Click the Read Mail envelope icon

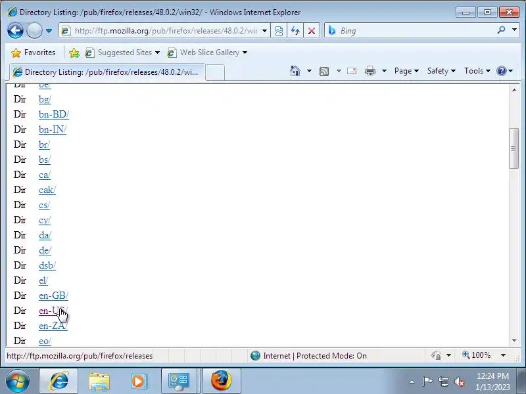coord(352,71)
